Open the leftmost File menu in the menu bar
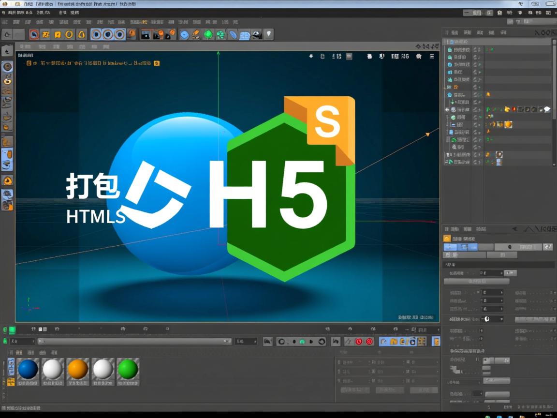The image size is (557, 418). coord(5,12)
